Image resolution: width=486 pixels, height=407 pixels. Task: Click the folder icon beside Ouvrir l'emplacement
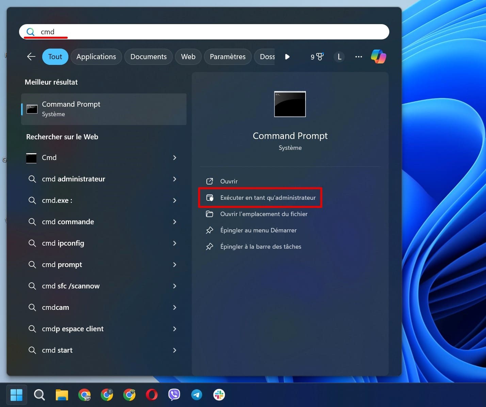pos(210,214)
